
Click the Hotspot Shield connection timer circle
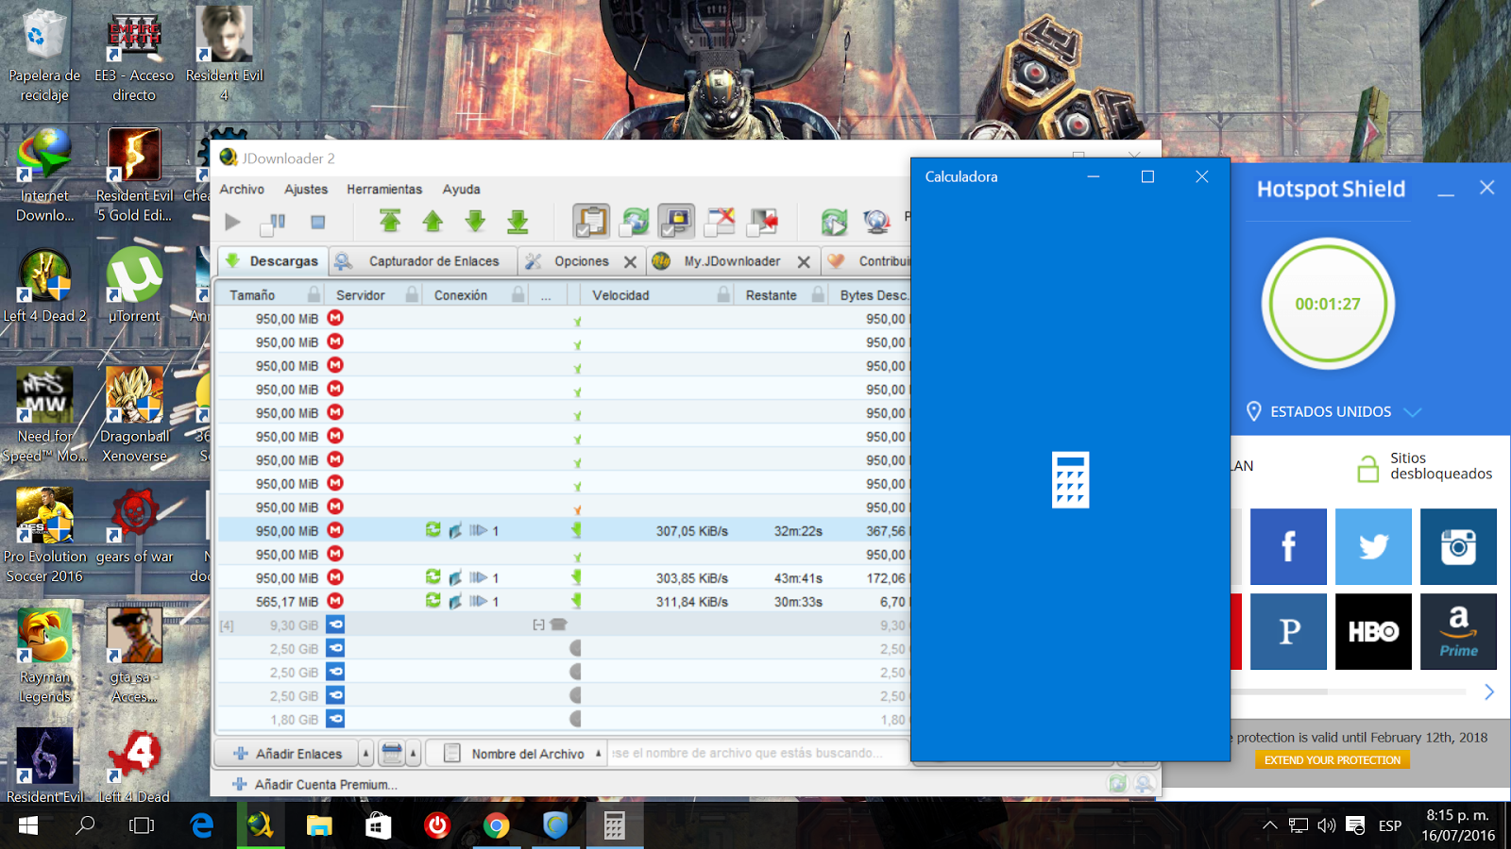1328,304
